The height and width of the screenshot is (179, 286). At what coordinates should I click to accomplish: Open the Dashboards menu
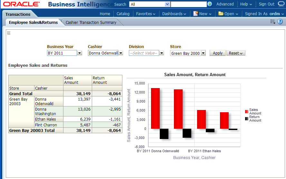click(x=174, y=14)
